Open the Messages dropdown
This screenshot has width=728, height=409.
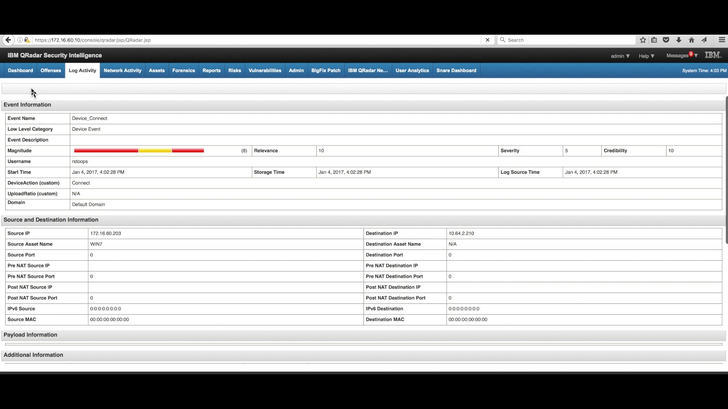pyautogui.click(x=681, y=56)
